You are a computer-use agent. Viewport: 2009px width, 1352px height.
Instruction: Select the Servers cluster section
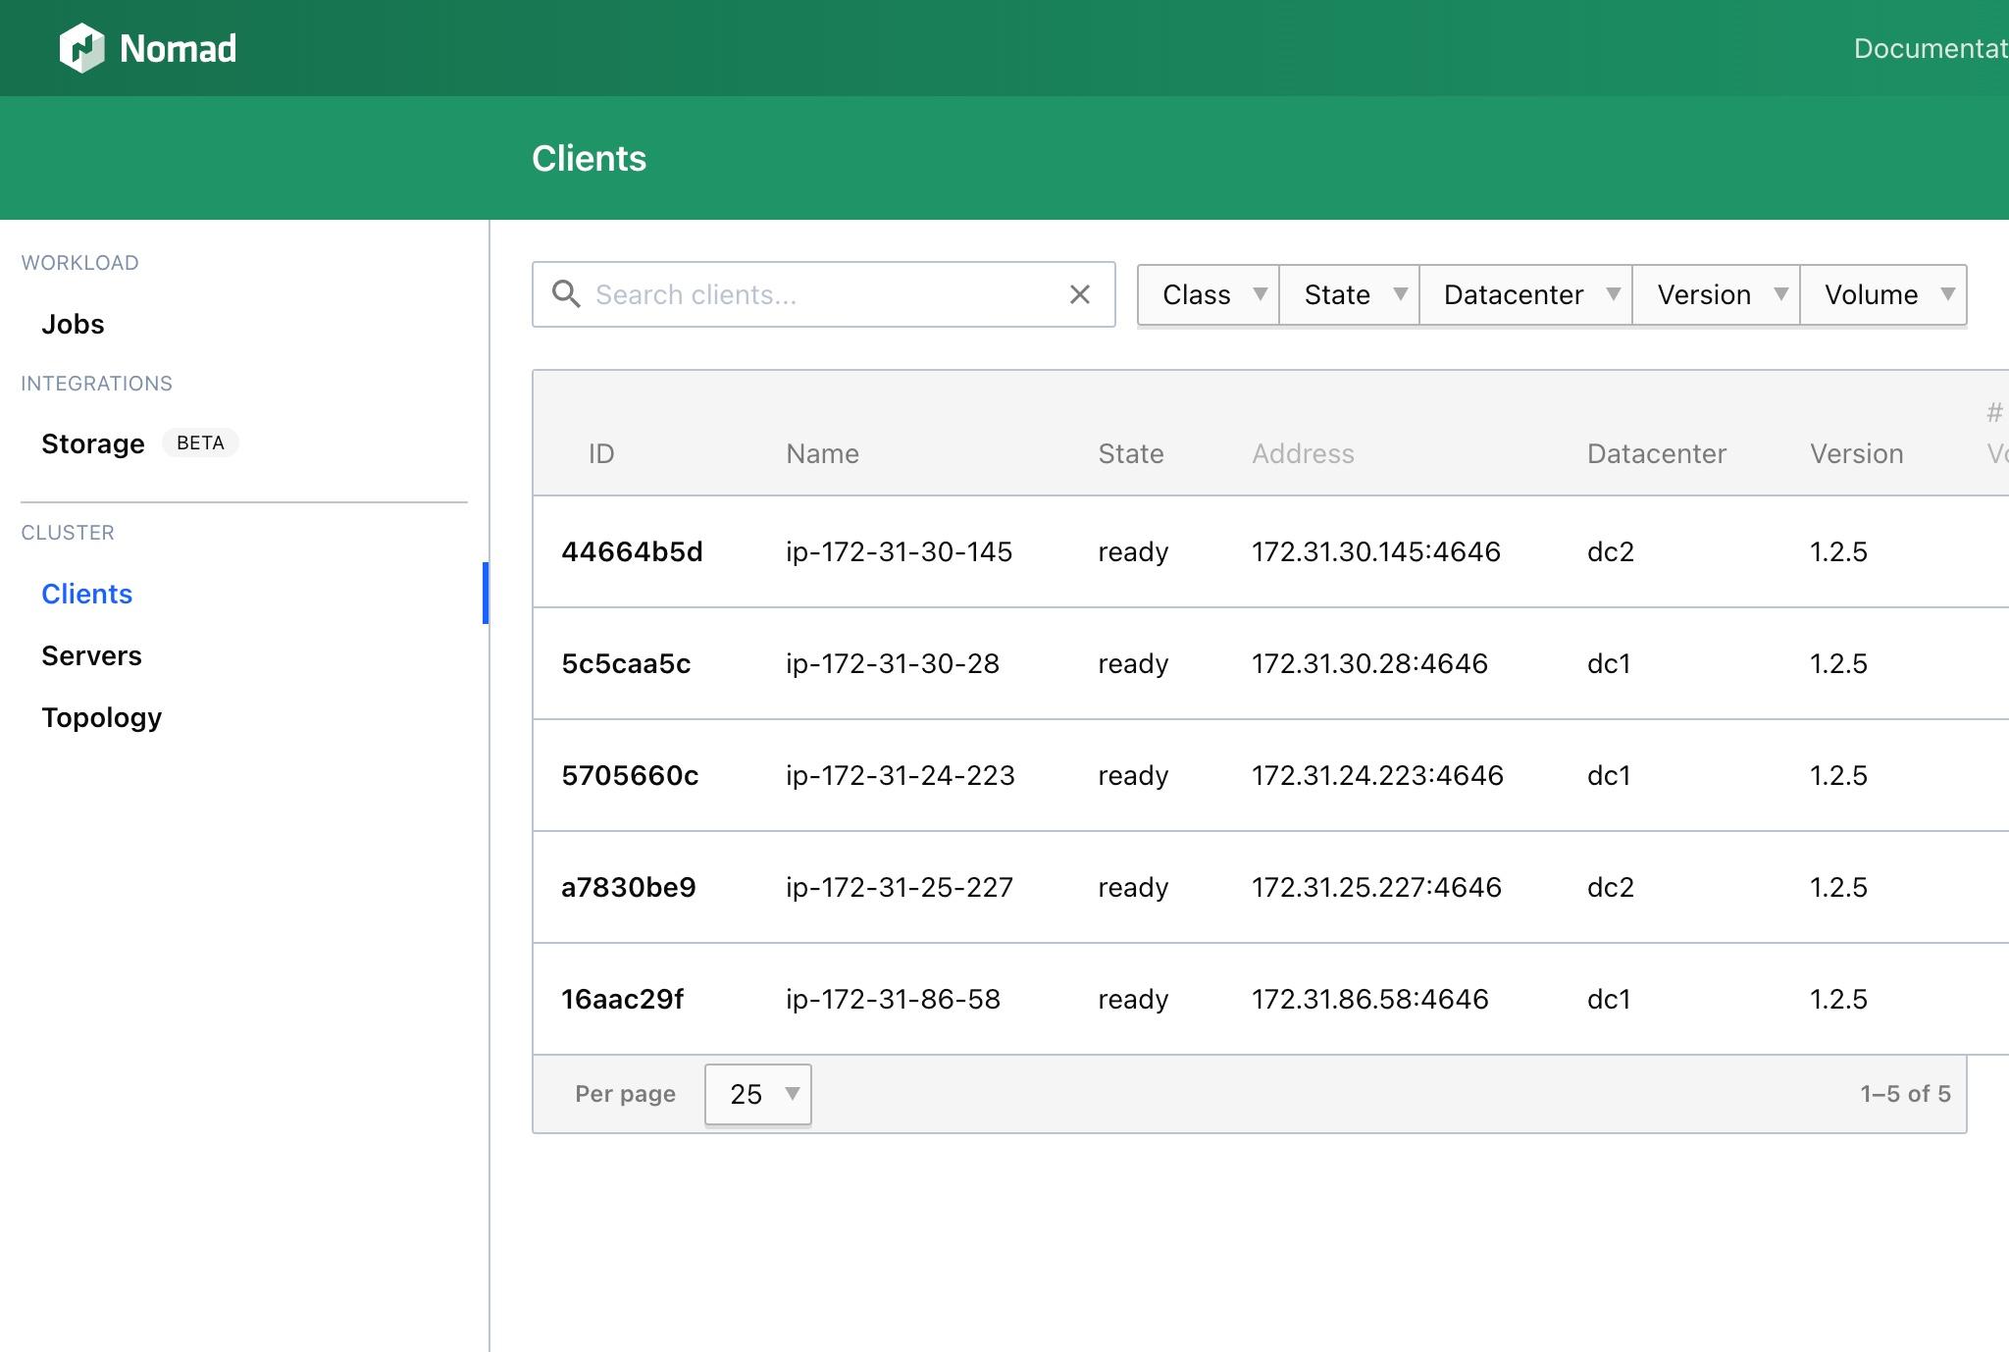point(90,653)
